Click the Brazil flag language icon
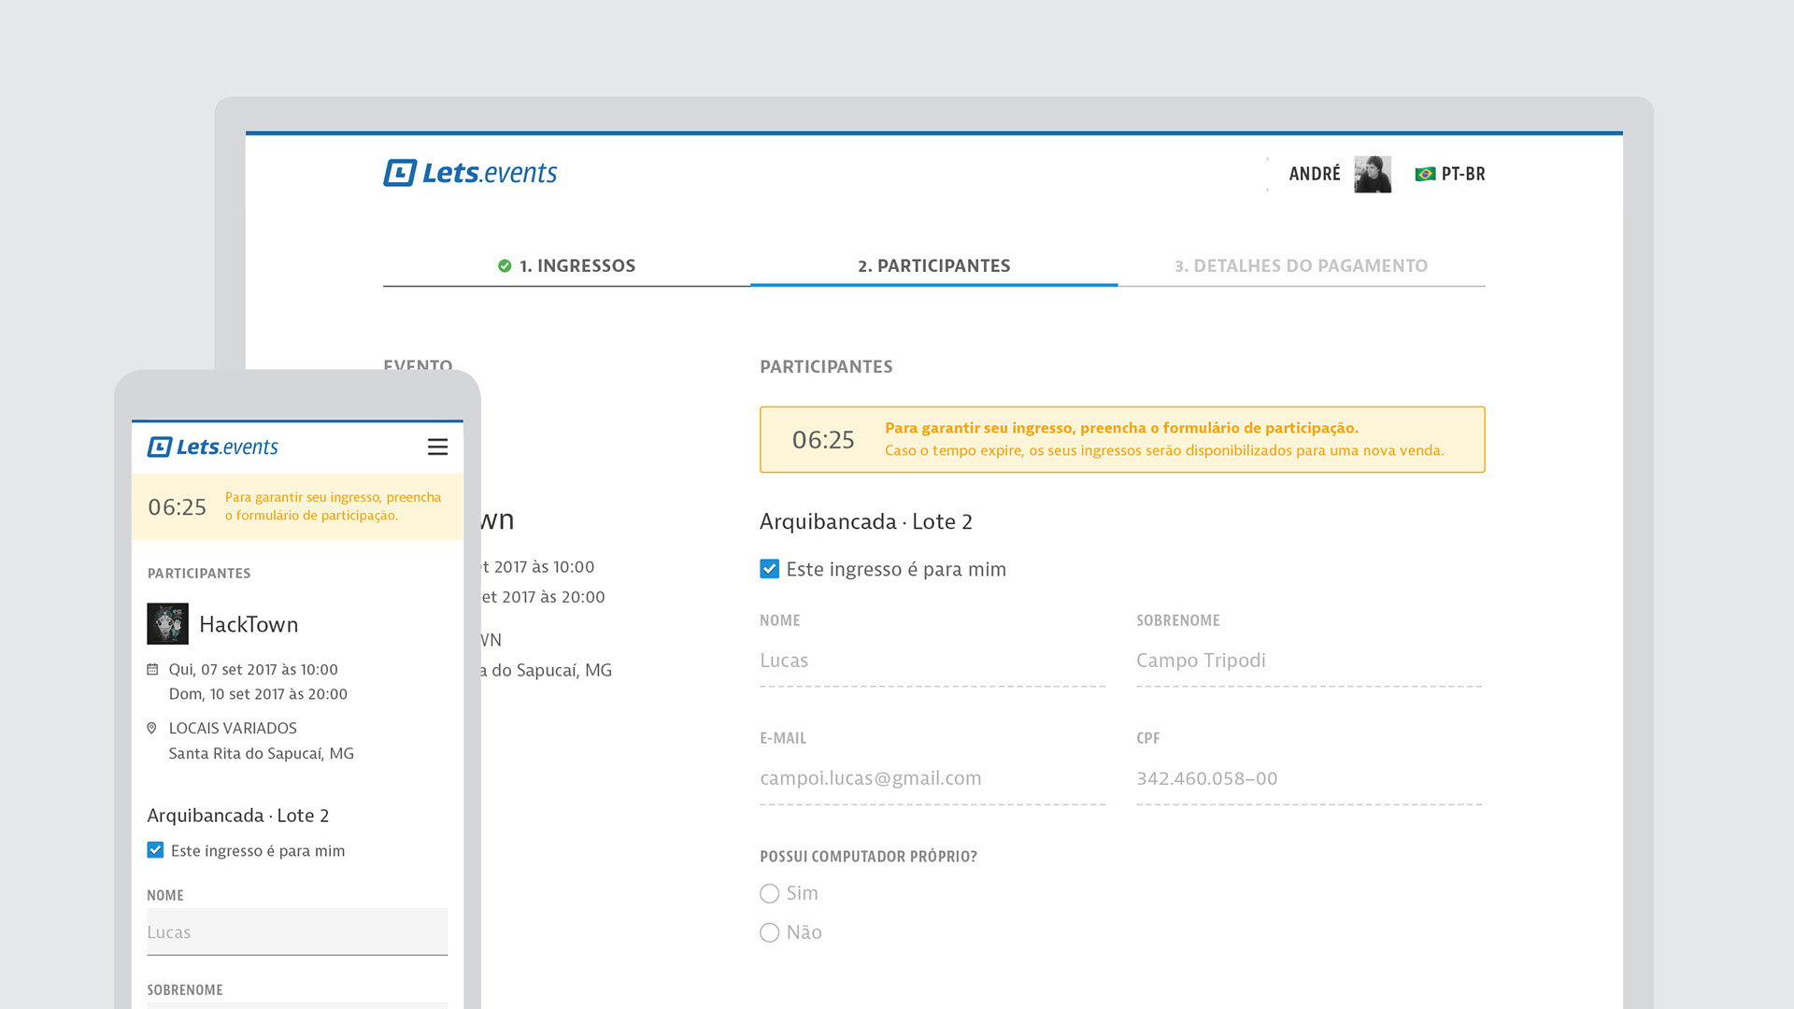 click(1425, 174)
